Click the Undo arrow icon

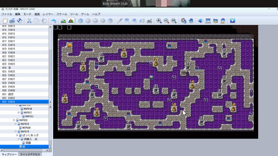pos(54,21)
